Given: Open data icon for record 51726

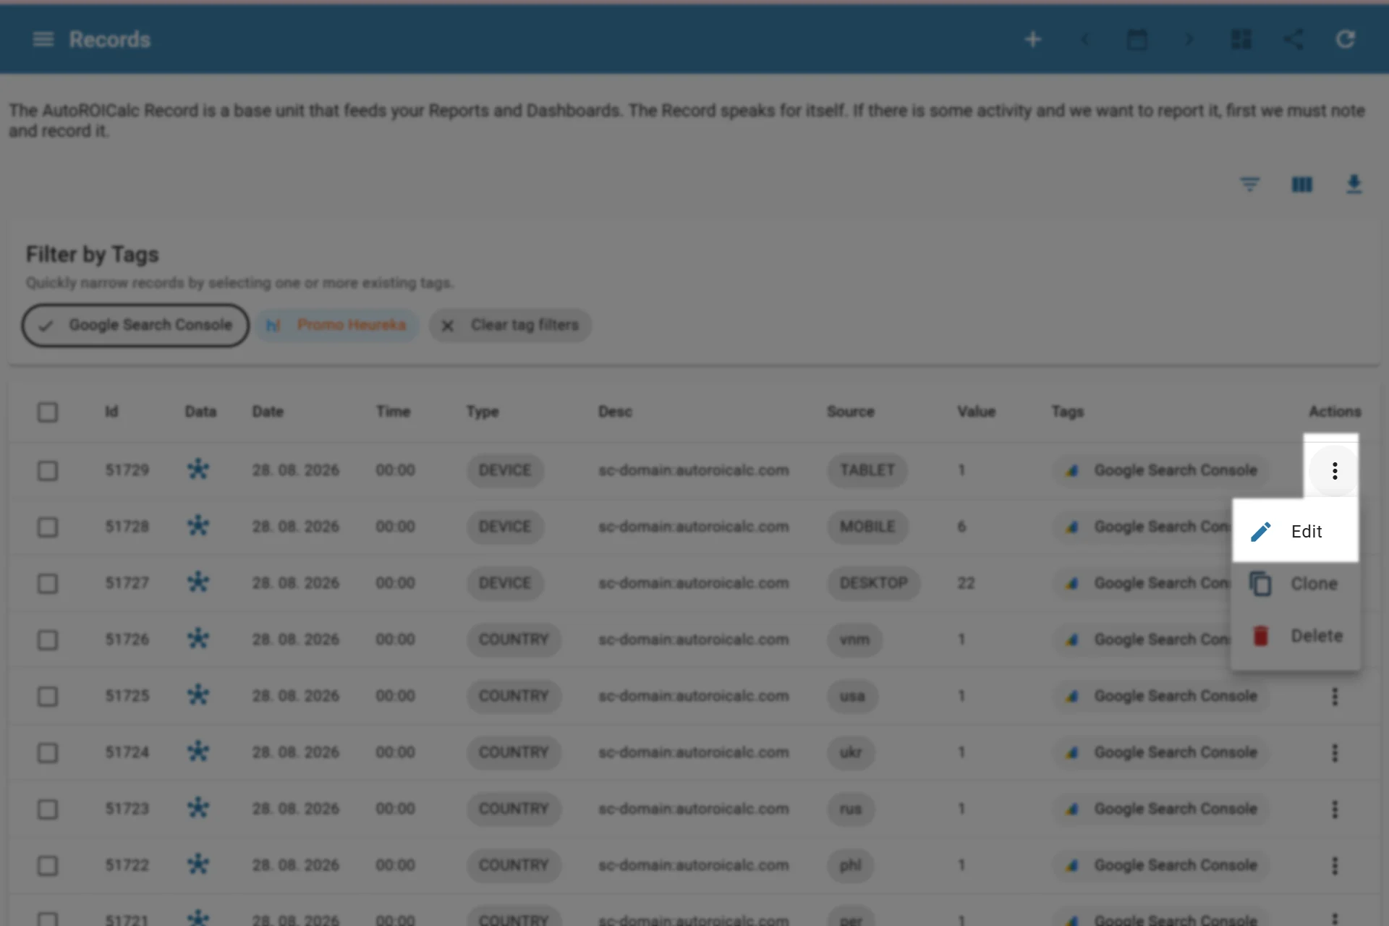Looking at the screenshot, I should click(x=198, y=639).
